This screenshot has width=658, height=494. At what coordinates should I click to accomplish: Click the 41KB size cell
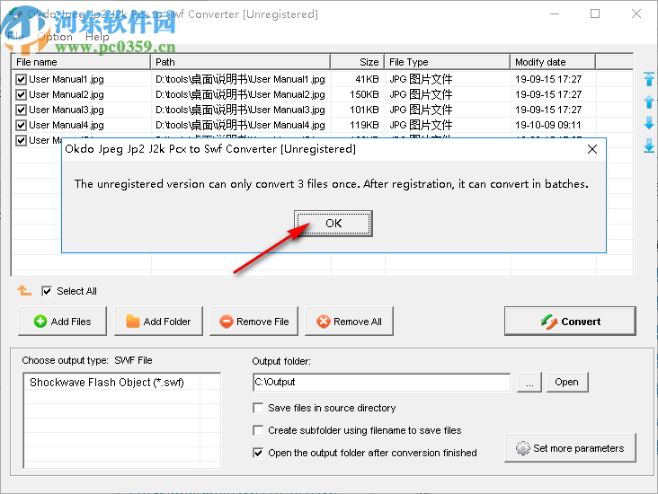367,79
